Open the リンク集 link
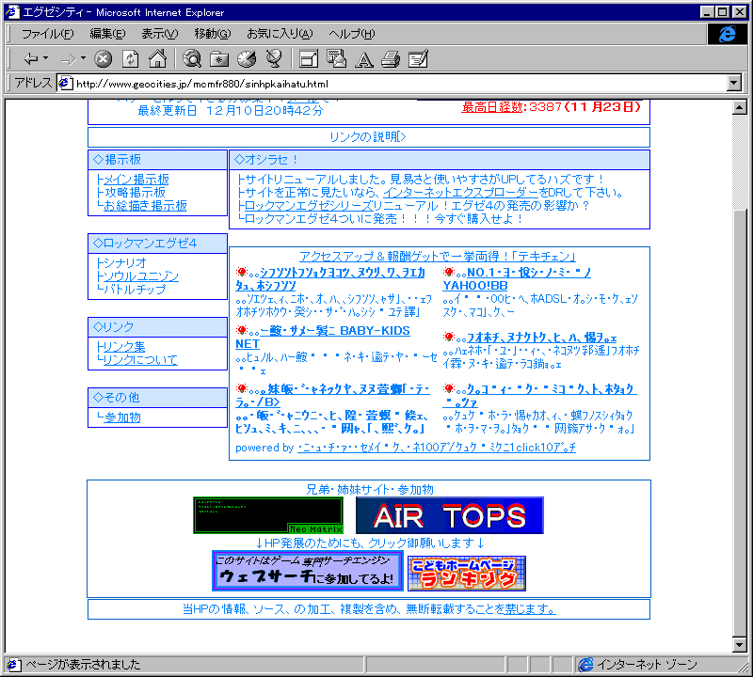753x677 pixels. [x=124, y=346]
